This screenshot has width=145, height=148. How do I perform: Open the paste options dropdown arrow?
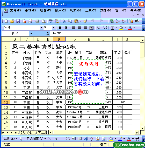click(x=81, y=21)
